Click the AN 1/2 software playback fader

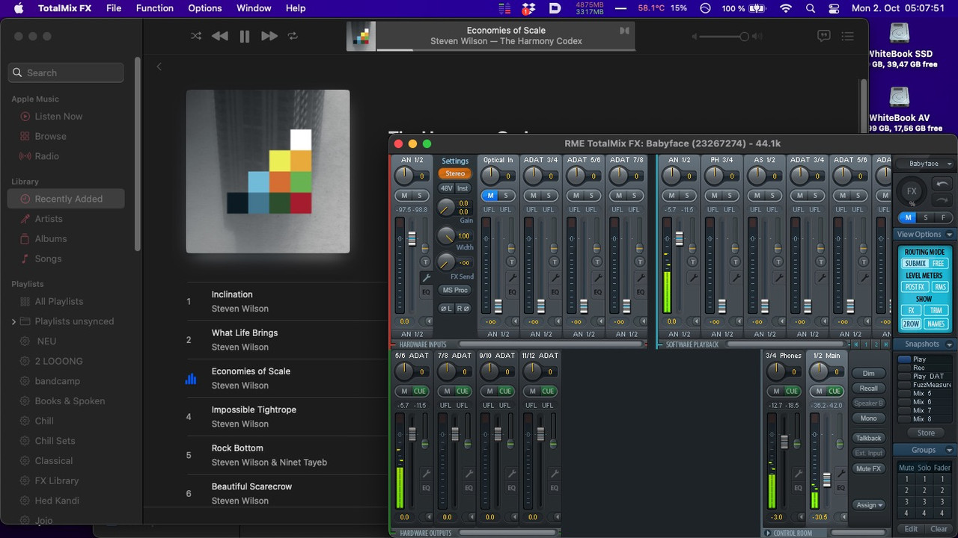pos(679,238)
